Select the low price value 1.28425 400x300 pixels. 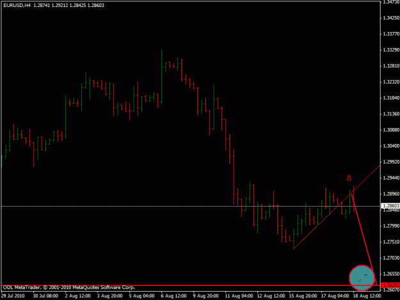click(x=78, y=5)
